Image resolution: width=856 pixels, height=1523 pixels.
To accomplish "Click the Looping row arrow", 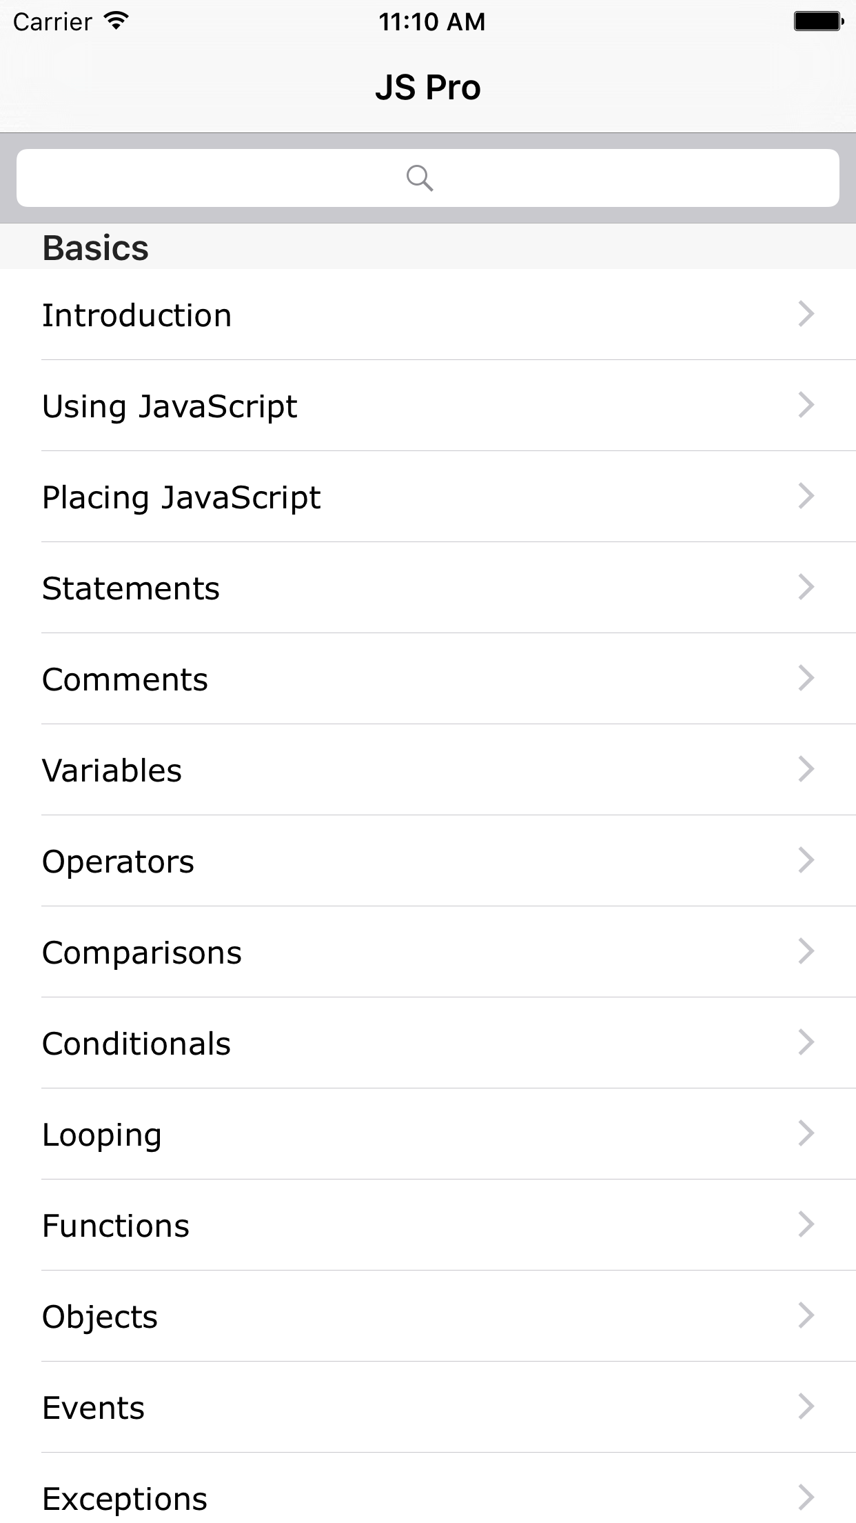I will pos(806,1134).
